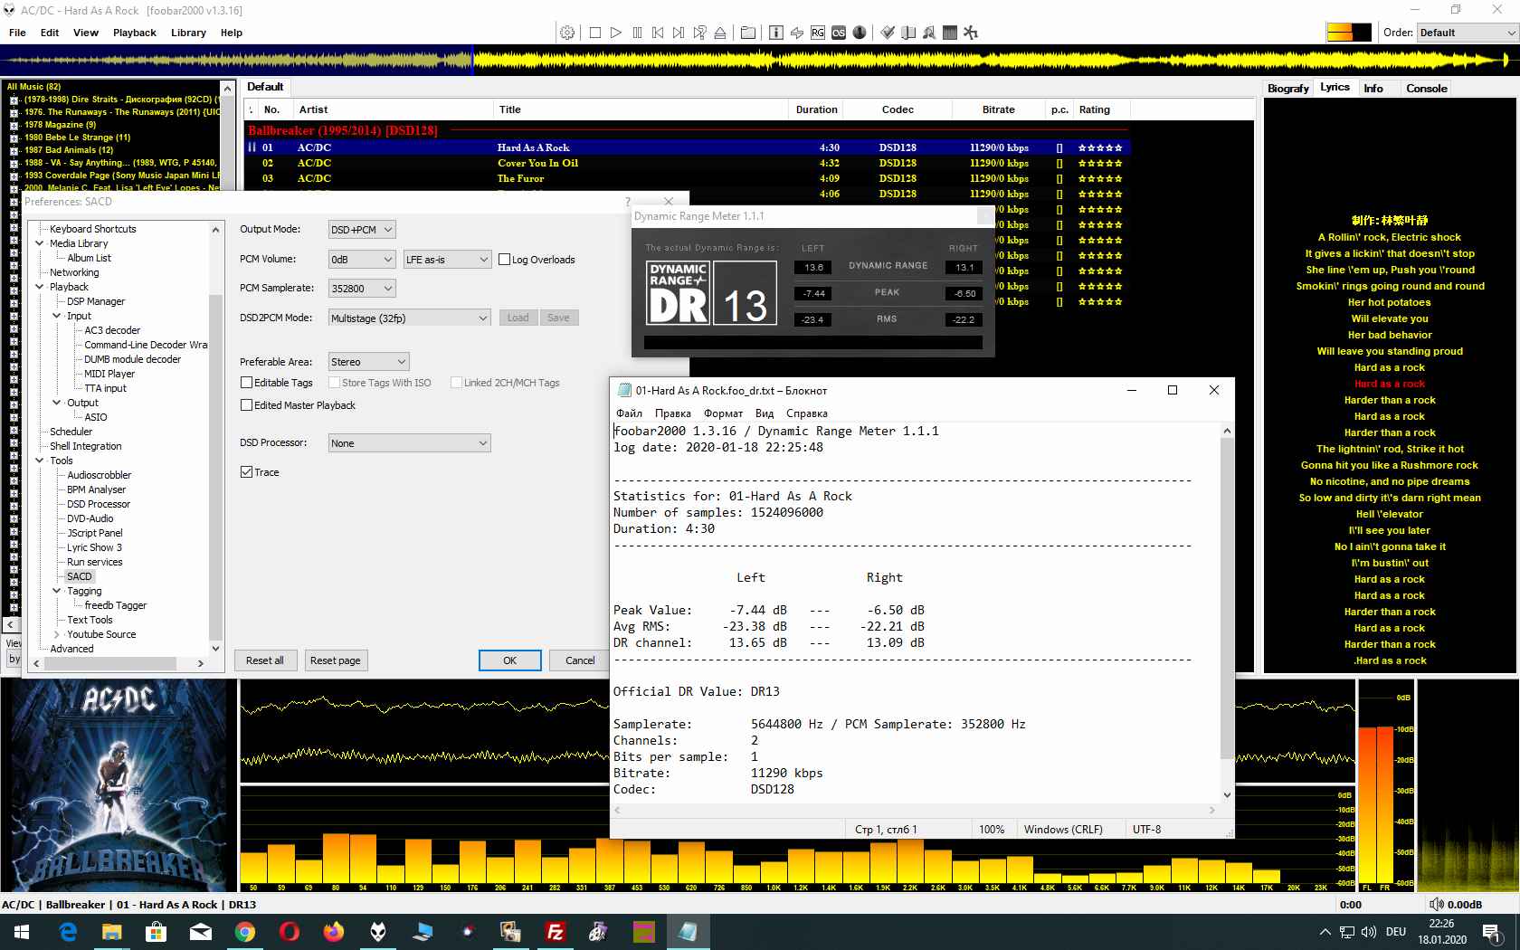Expand the DSD Processor dropdown

point(409,443)
